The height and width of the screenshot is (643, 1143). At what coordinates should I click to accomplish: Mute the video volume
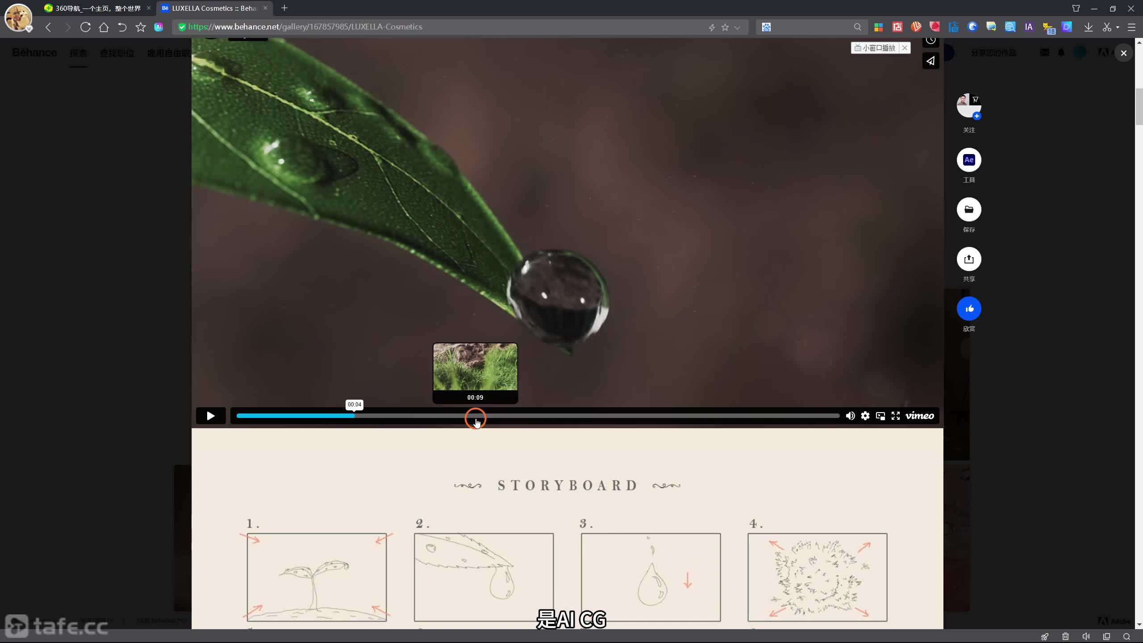[850, 416]
